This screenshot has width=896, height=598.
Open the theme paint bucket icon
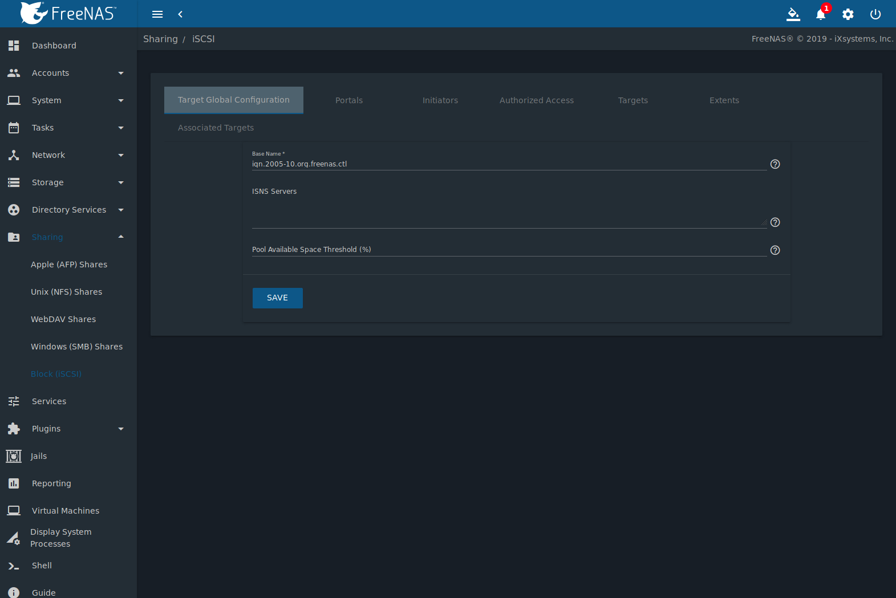(x=793, y=14)
